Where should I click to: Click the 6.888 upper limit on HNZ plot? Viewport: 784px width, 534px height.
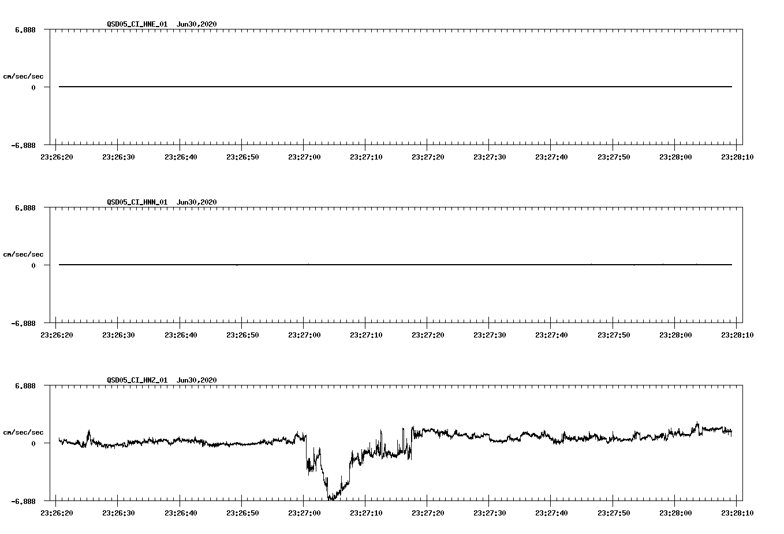(x=25, y=385)
